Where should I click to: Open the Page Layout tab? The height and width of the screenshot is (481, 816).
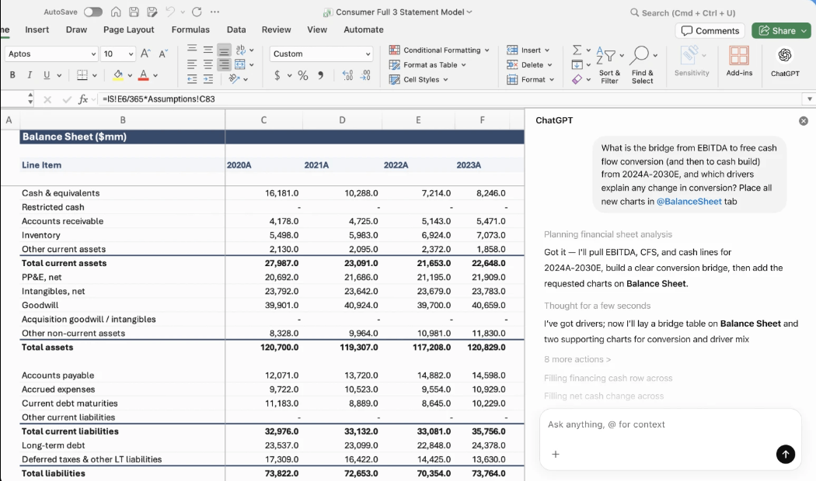(x=129, y=29)
